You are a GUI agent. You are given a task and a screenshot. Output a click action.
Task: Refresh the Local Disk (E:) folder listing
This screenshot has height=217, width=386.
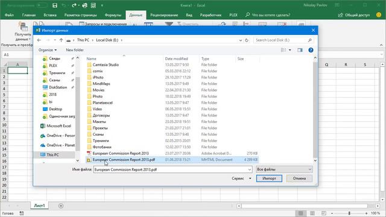click(247, 40)
